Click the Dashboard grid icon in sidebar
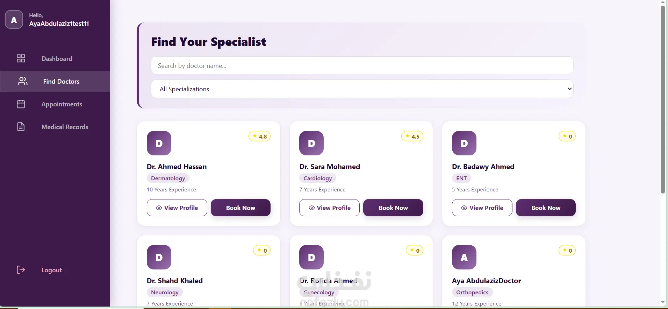This screenshot has height=309, width=668. (21, 58)
